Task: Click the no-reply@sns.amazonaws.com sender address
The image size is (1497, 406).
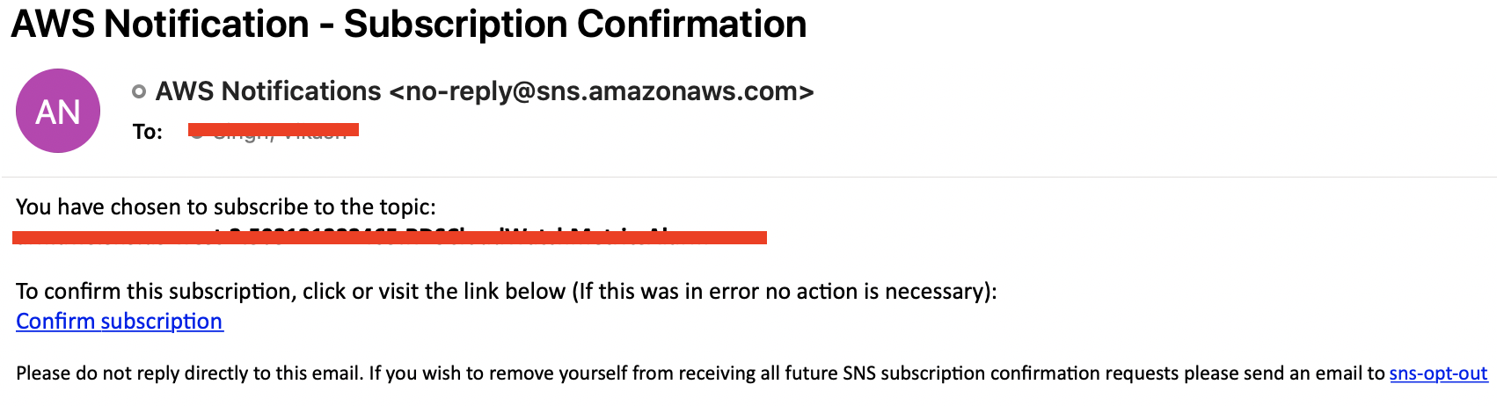Action: point(602,91)
